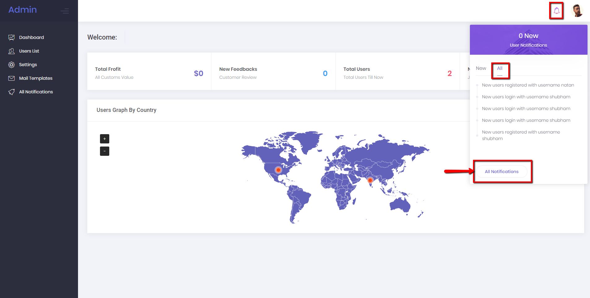The height and width of the screenshot is (298, 590).
Task: Select the India marker on the map
Action: point(370,180)
